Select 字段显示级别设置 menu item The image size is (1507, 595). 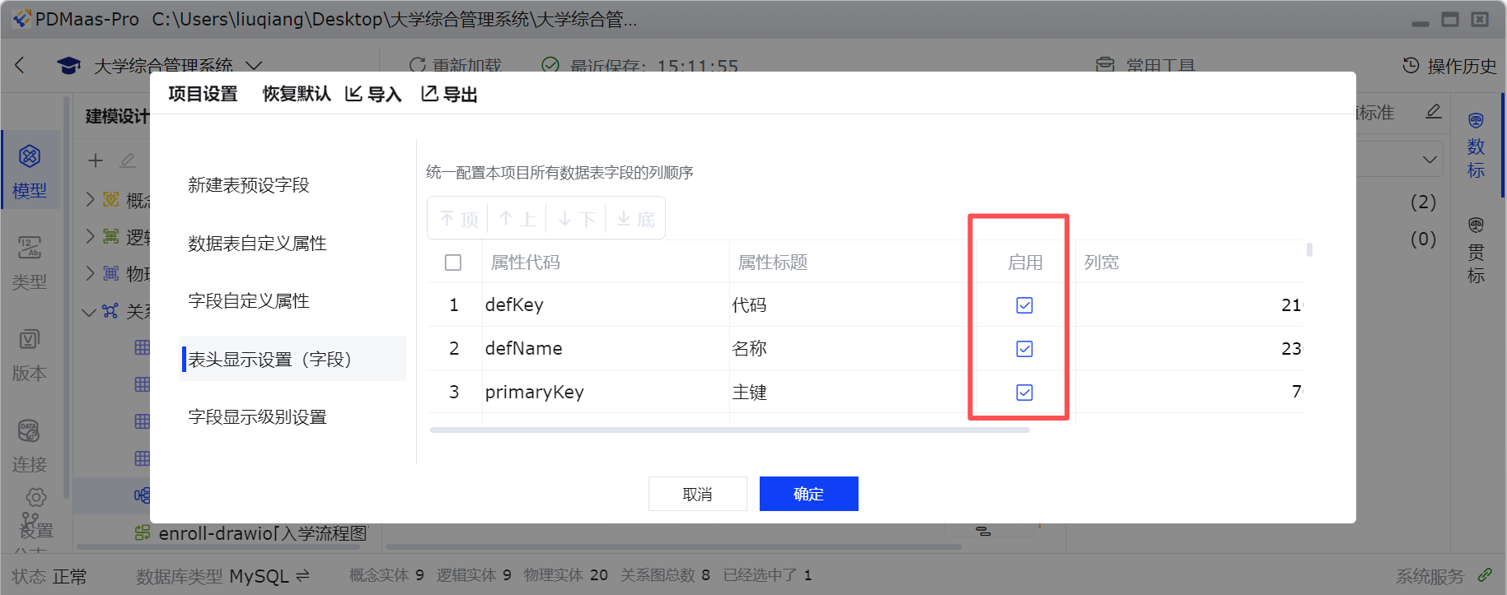pos(293,417)
